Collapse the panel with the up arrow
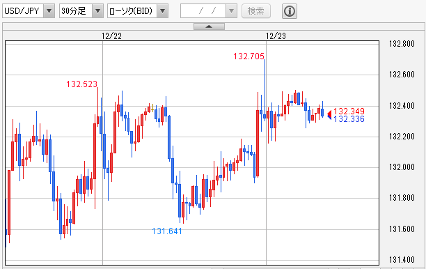This screenshot has height=269, width=426. coord(209,26)
